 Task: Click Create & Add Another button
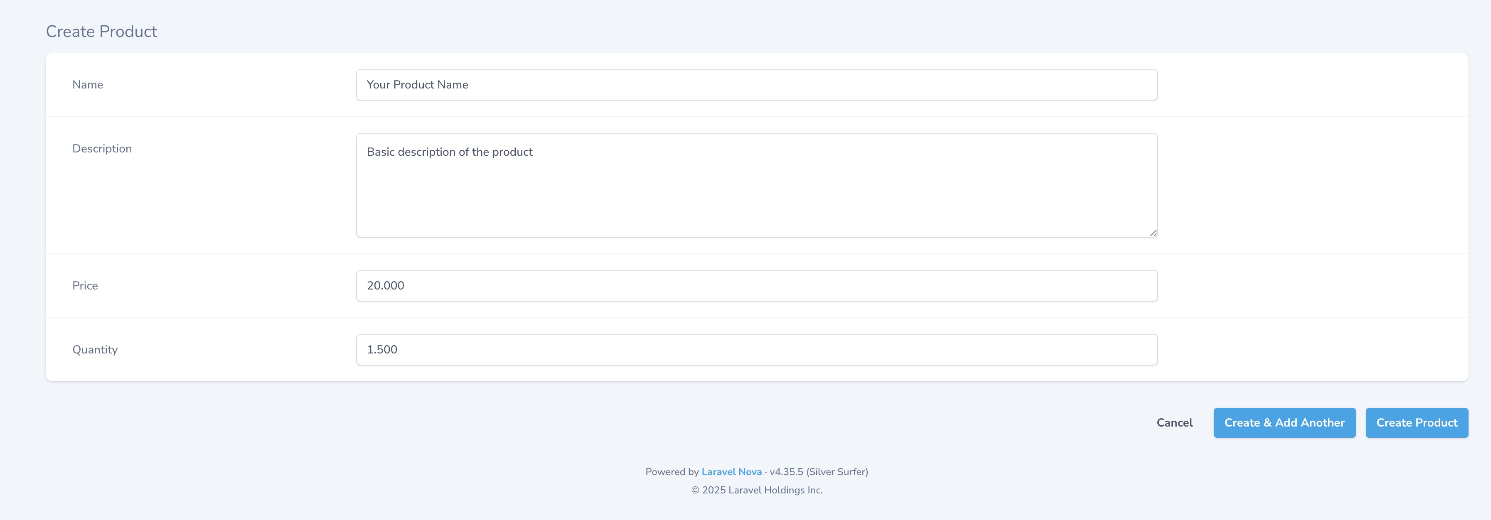pos(1284,423)
